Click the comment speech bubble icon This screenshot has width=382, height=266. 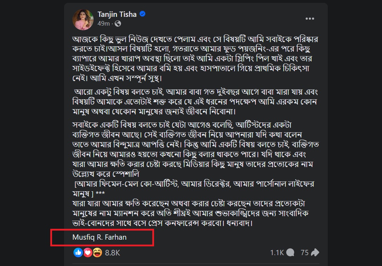point(291,252)
